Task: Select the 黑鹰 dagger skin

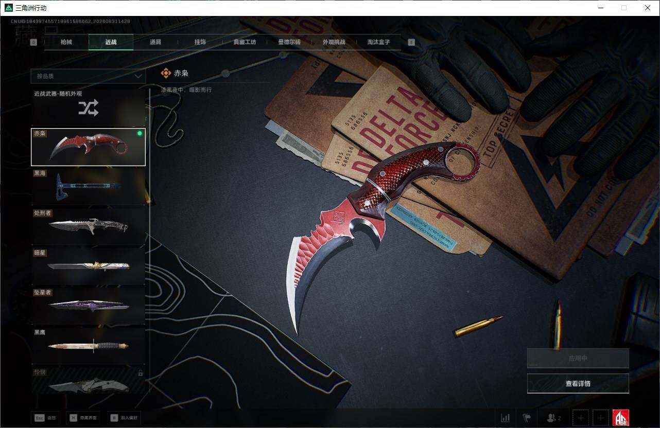Action: [x=88, y=346]
